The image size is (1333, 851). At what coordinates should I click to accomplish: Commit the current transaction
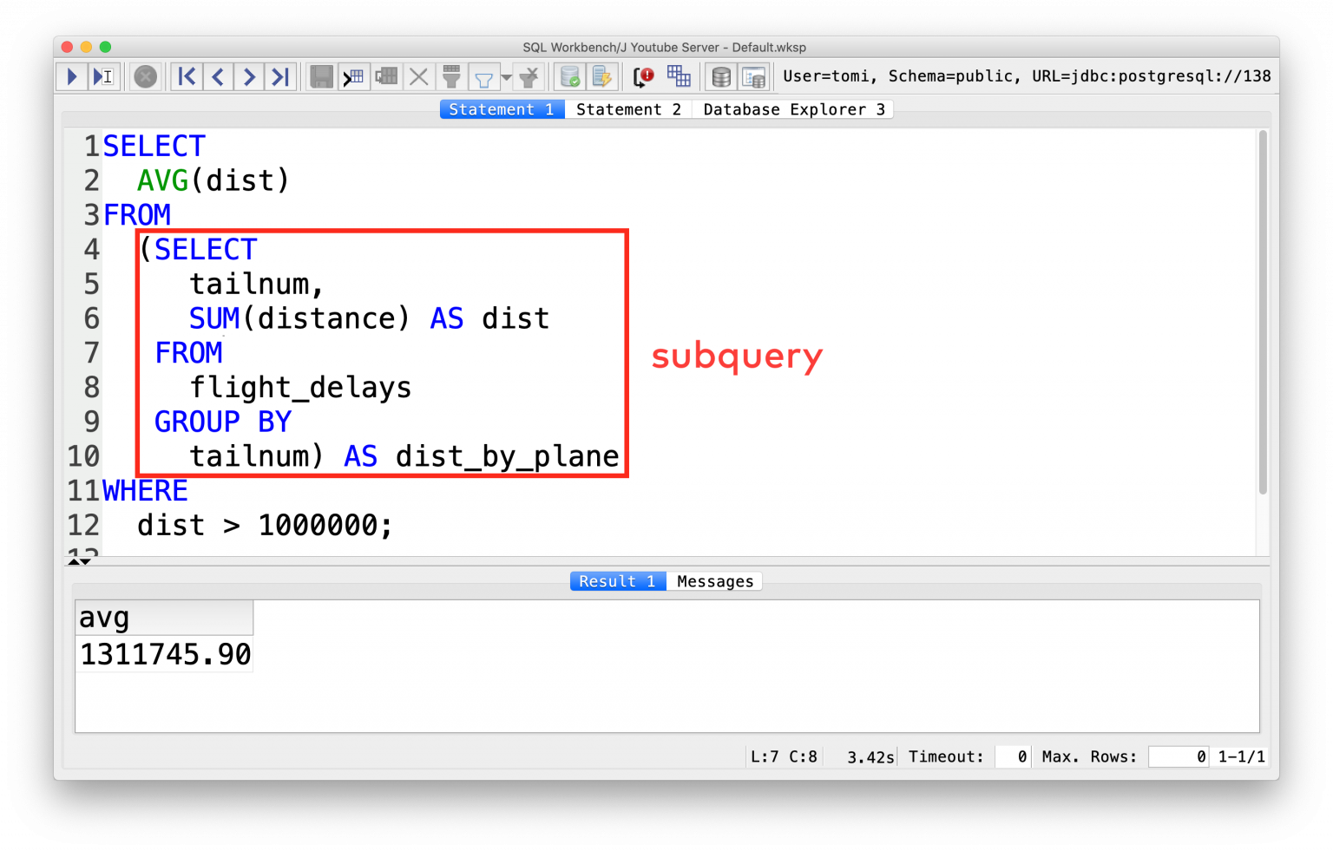coord(570,76)
